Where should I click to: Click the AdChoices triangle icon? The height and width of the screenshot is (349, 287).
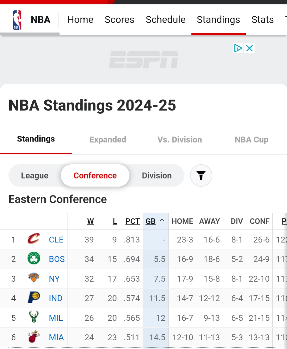238,48
